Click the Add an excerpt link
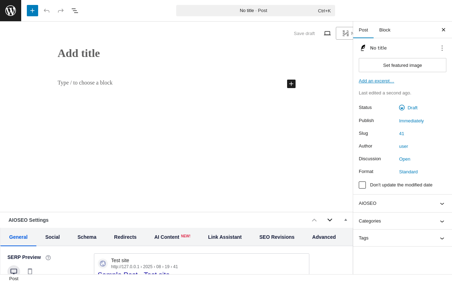Image resolution: width=452 pixels, height=283 pixels. [376, 81]
